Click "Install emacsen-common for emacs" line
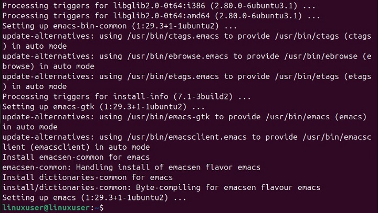Image resolution: width=378 pixels, height=213 pixels. tap(76, 157)
